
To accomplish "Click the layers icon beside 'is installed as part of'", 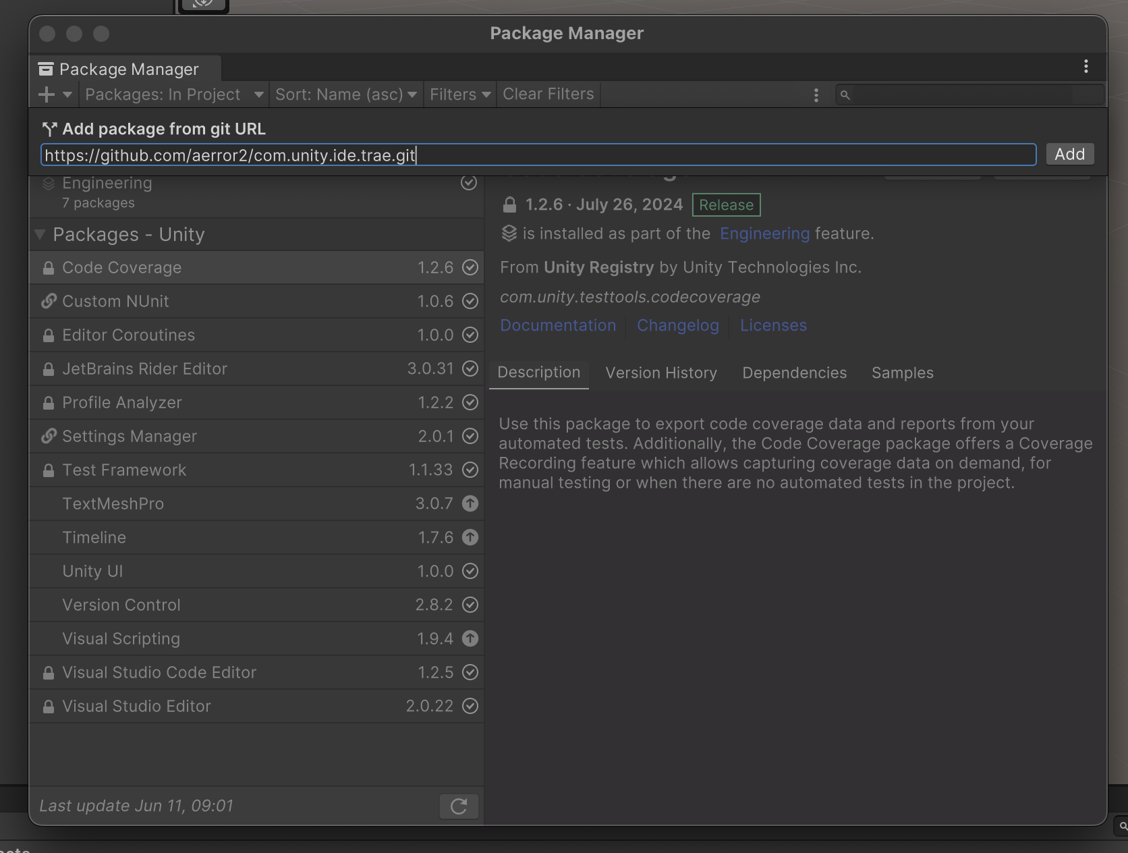I will point(509,233).
